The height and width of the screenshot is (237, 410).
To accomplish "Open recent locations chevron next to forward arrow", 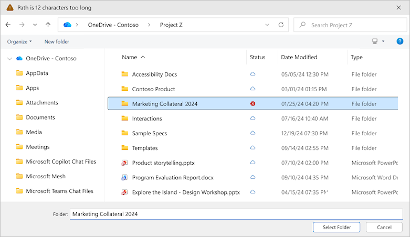I will tap(35, 25).
